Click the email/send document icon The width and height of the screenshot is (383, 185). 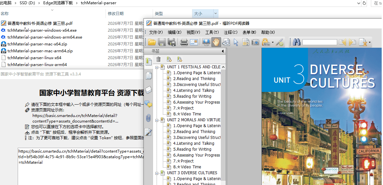[x=194, y=42]
